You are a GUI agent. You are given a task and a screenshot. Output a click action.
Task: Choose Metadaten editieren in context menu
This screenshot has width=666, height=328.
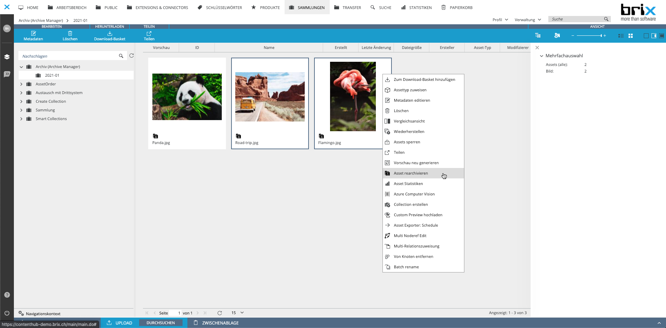point(423,100)
